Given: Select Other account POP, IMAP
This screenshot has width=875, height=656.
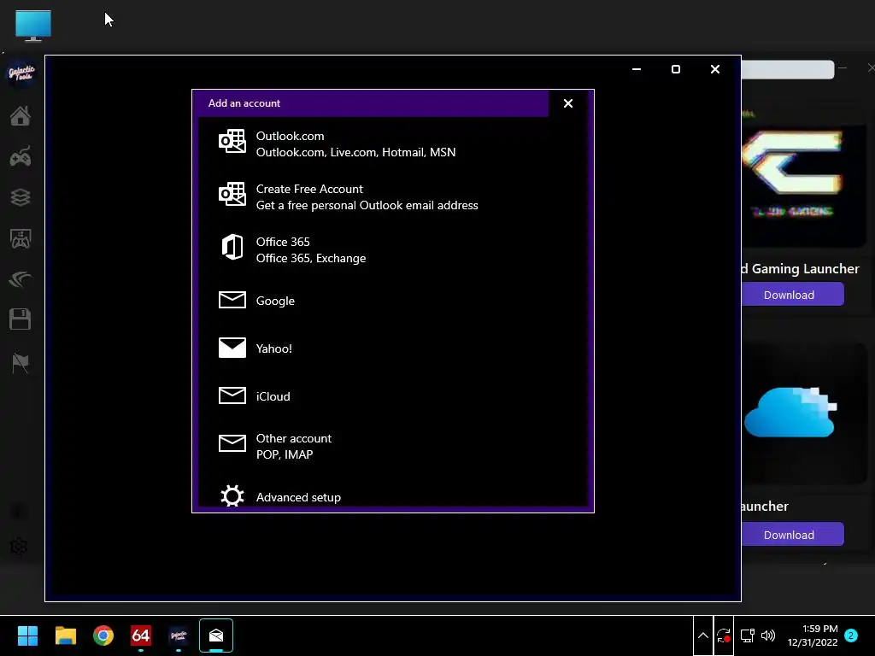Looking at the screenshot, I should click(x=392, y=446).
